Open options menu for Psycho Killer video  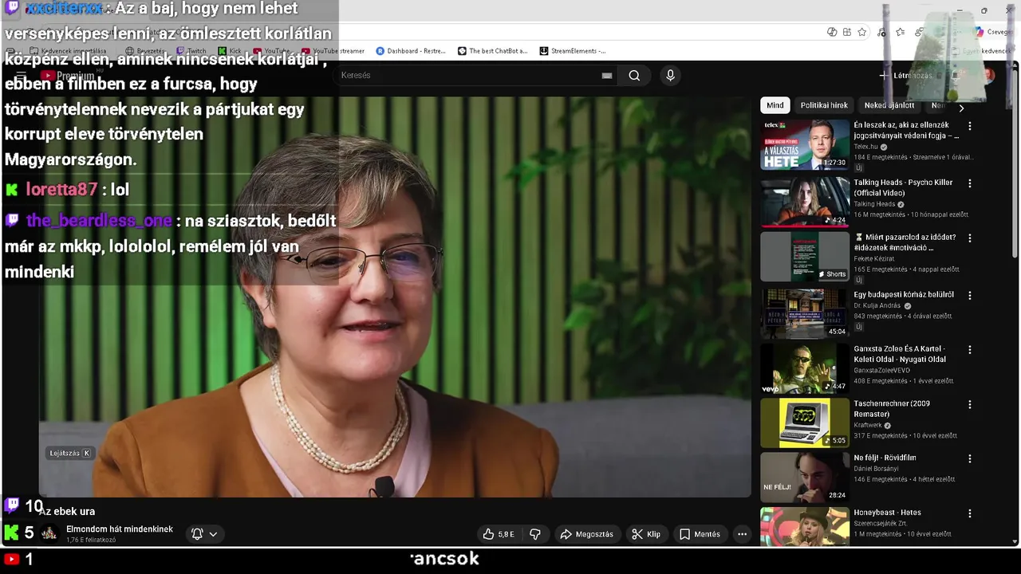(x=970, y=183)
